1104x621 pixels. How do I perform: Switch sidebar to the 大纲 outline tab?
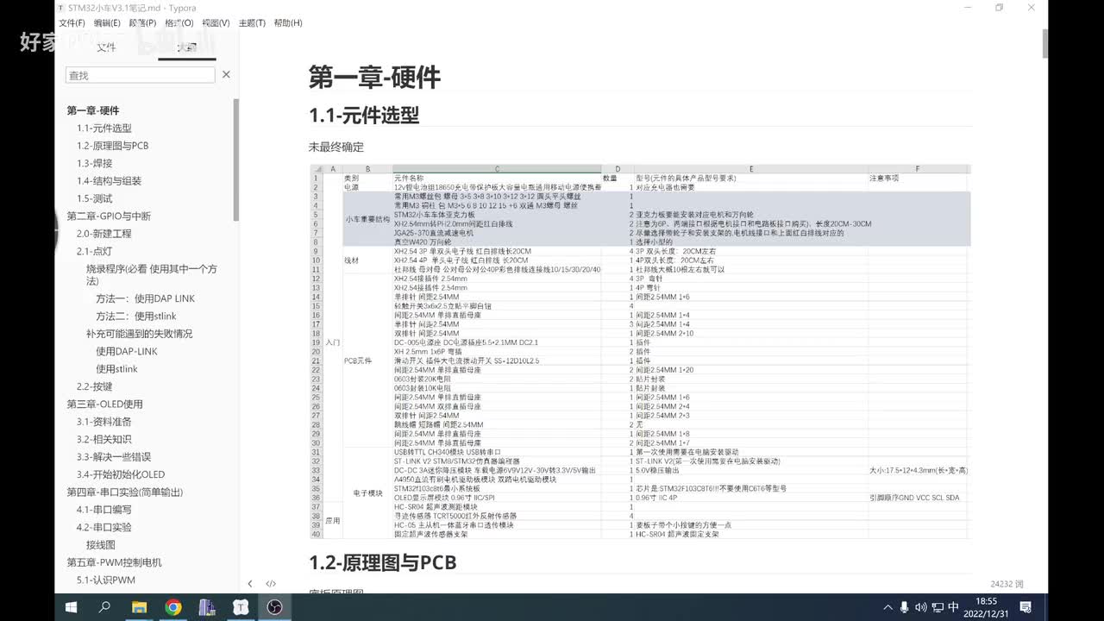pos(187,47)
